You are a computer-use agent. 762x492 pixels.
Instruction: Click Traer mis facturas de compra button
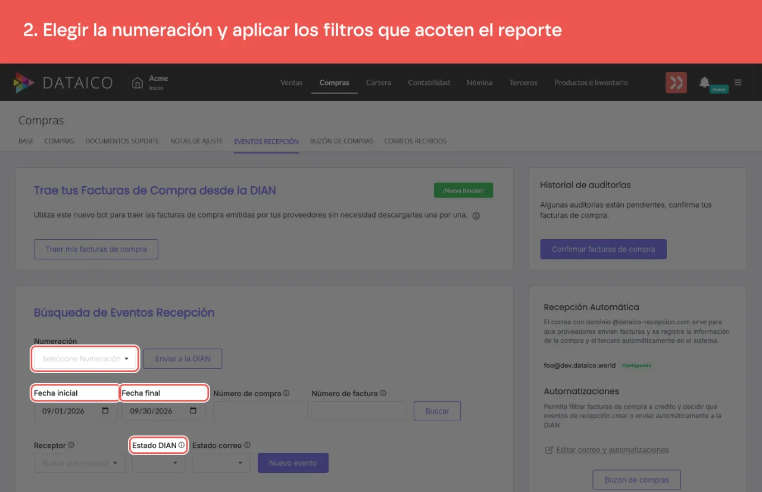[96, 249]
